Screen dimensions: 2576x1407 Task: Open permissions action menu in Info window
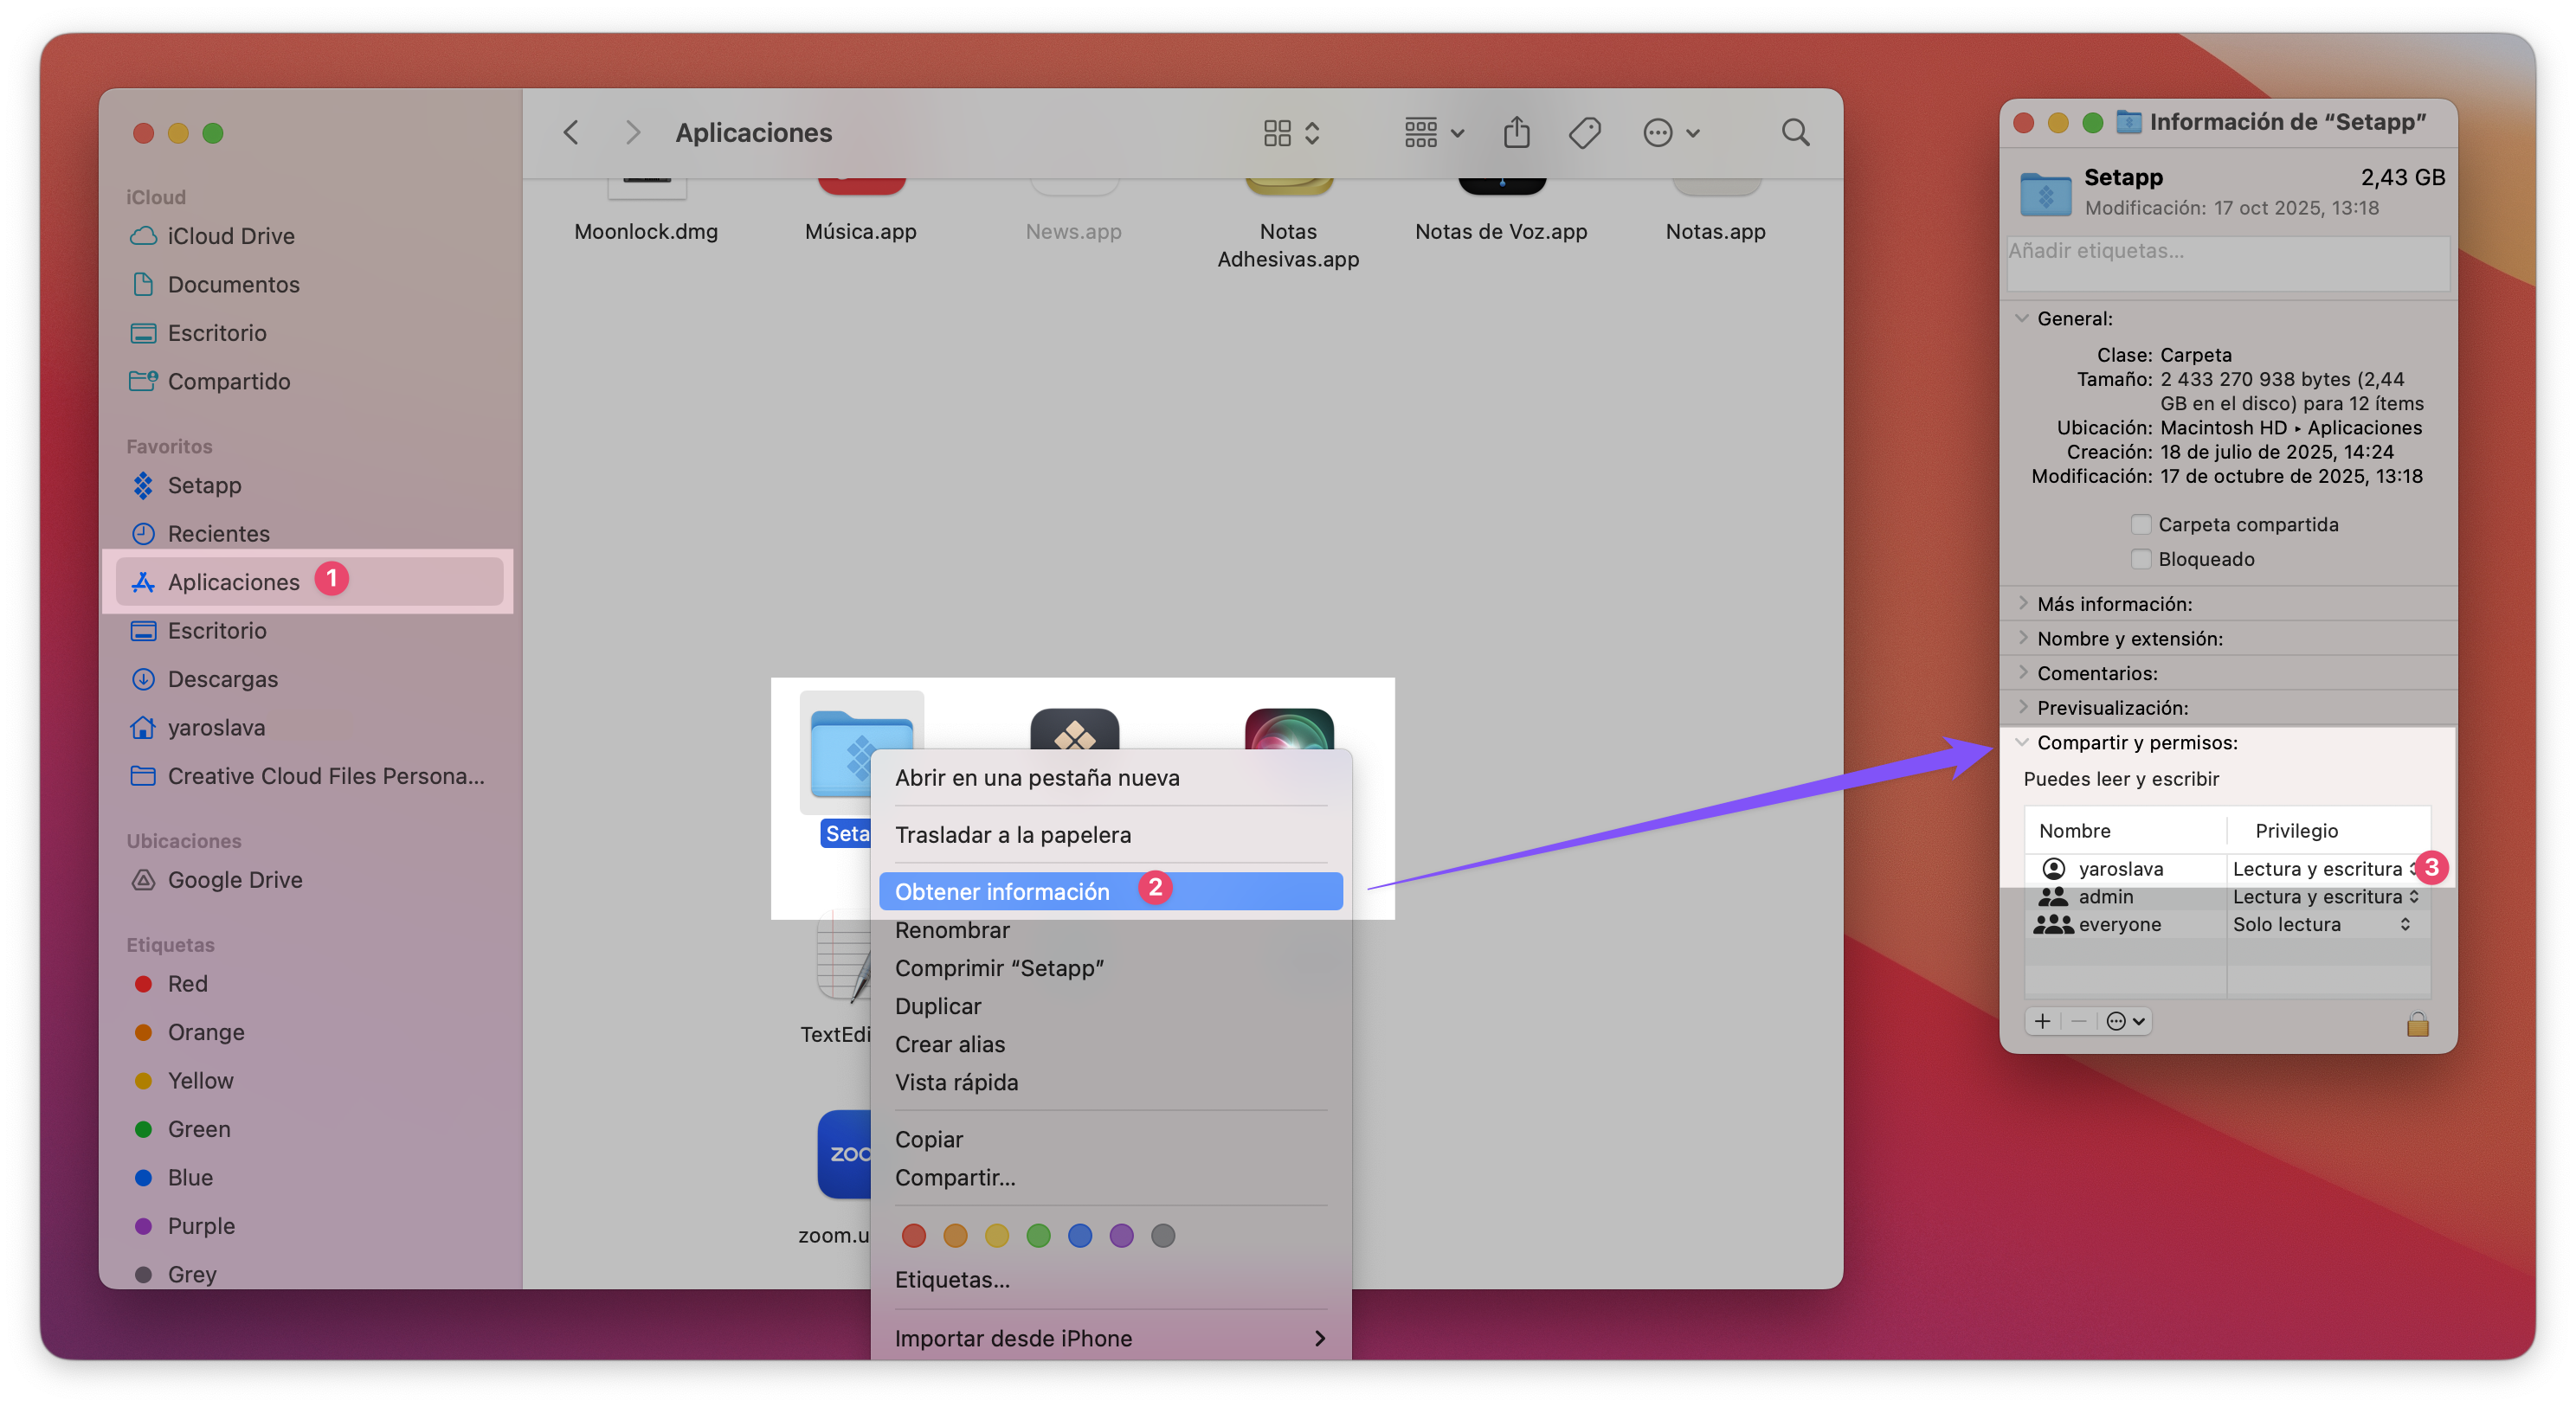tap(2125, 1022)
